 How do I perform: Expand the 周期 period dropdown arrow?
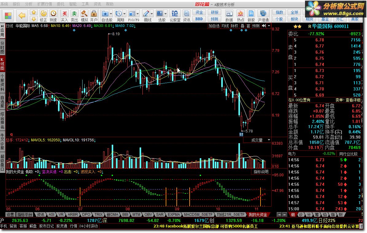[125, 13]
